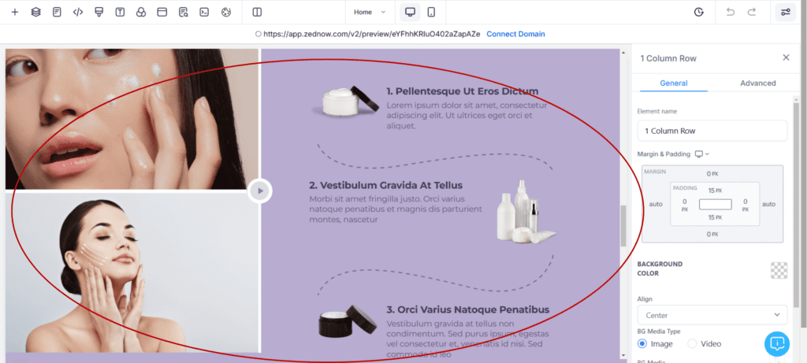
Task: Open the layers panel icon
Action: 35,13
